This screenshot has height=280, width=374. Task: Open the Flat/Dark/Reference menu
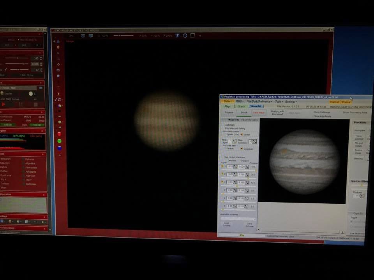click(x=259, y=101)
